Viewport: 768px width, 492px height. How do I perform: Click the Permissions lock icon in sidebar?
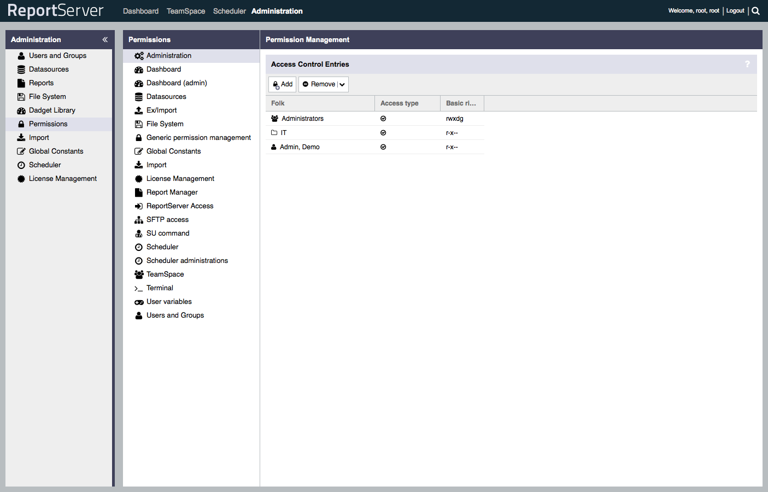pyautogui.click(x=21, y=124)
